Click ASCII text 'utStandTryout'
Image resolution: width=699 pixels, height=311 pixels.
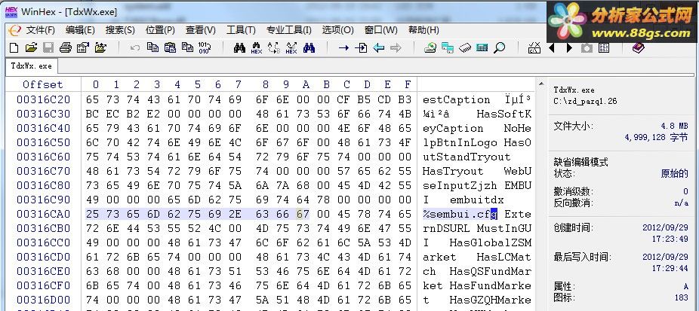467,157
